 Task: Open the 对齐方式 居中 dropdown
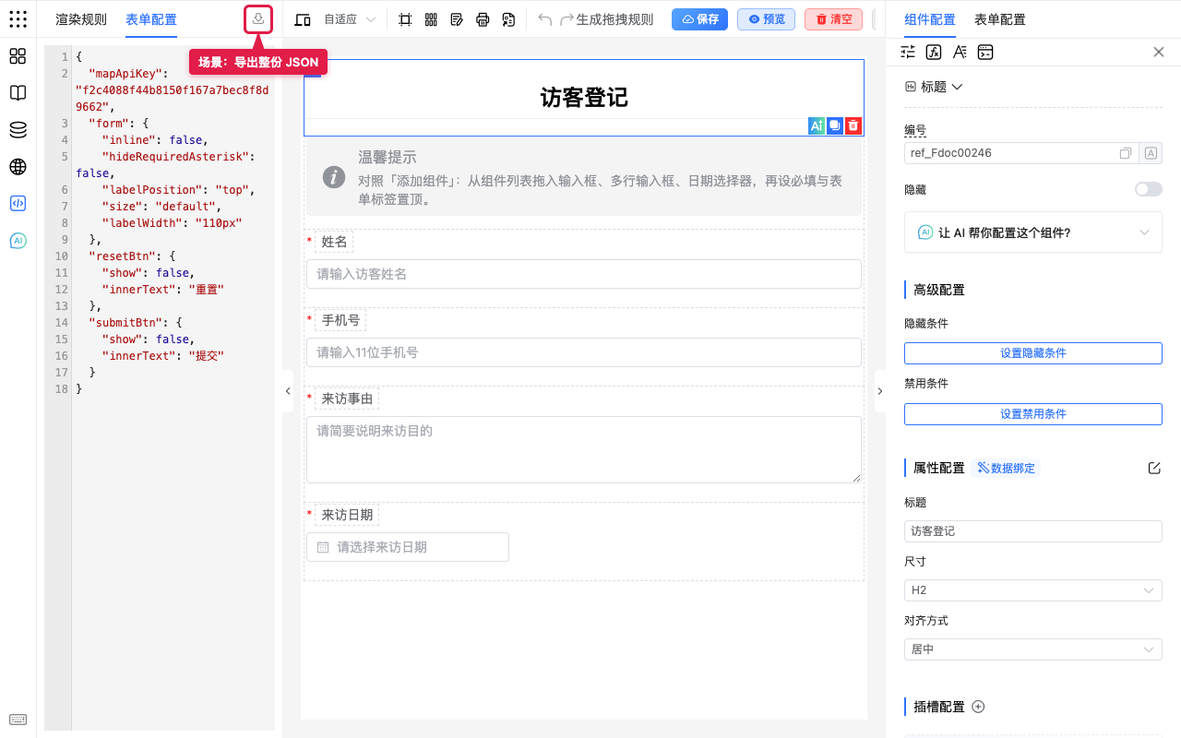[1033, 649]
